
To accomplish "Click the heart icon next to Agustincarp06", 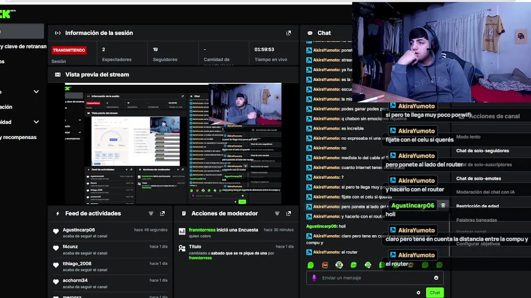I will click(56, 231).
